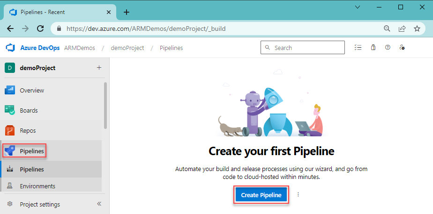The height and width of the screenshot is (214, 433).
Task: Click the sidebar vertical scrollbar
Action: tap(105, 105)
